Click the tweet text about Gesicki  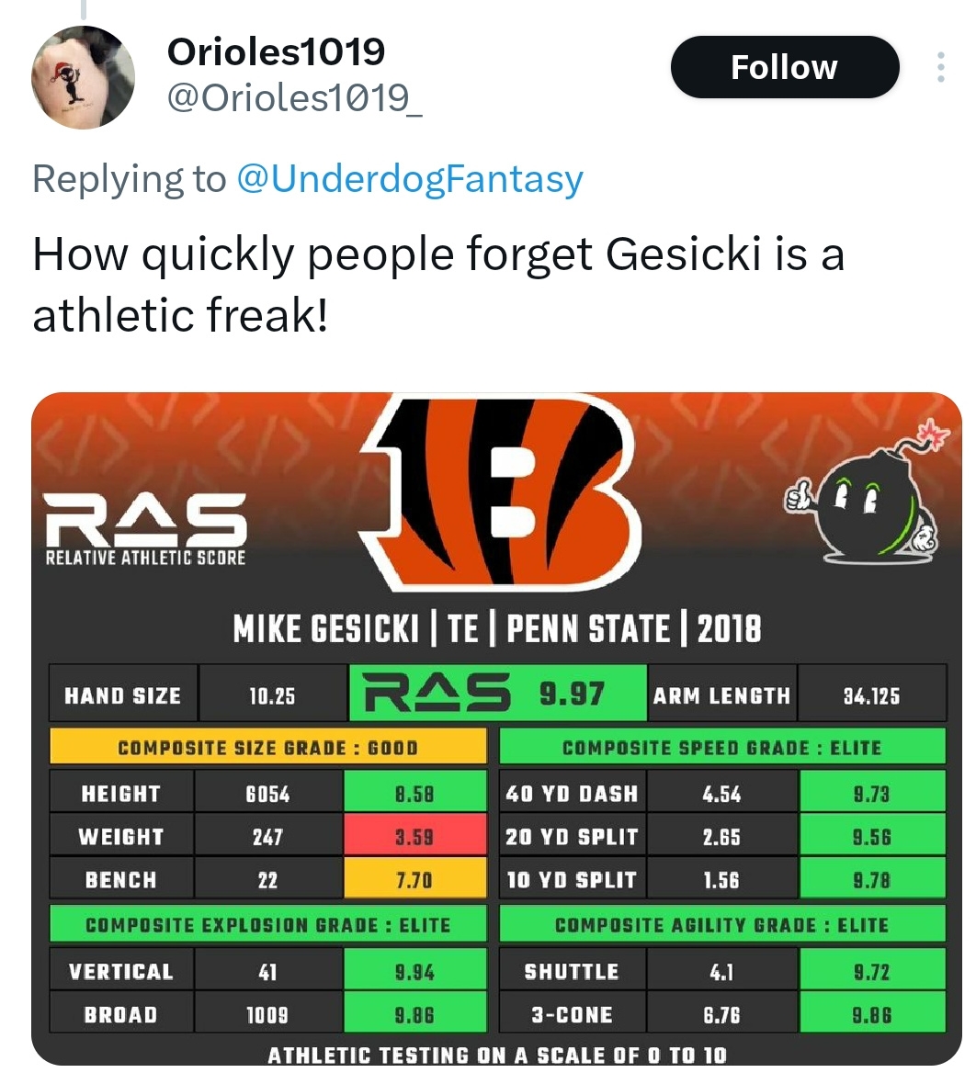(x=438, y=284)
